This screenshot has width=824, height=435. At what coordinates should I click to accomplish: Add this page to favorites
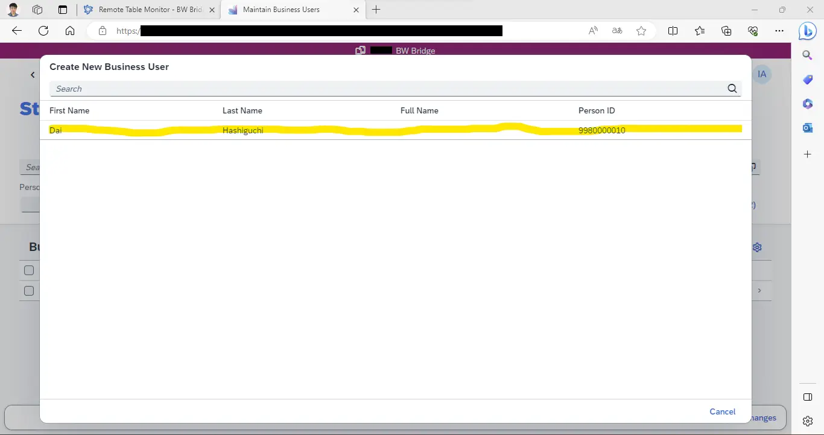[x=641, y=31]
